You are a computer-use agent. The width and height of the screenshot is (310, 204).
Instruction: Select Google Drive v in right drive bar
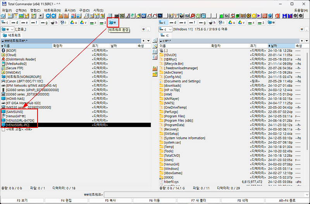click(241, 22)
